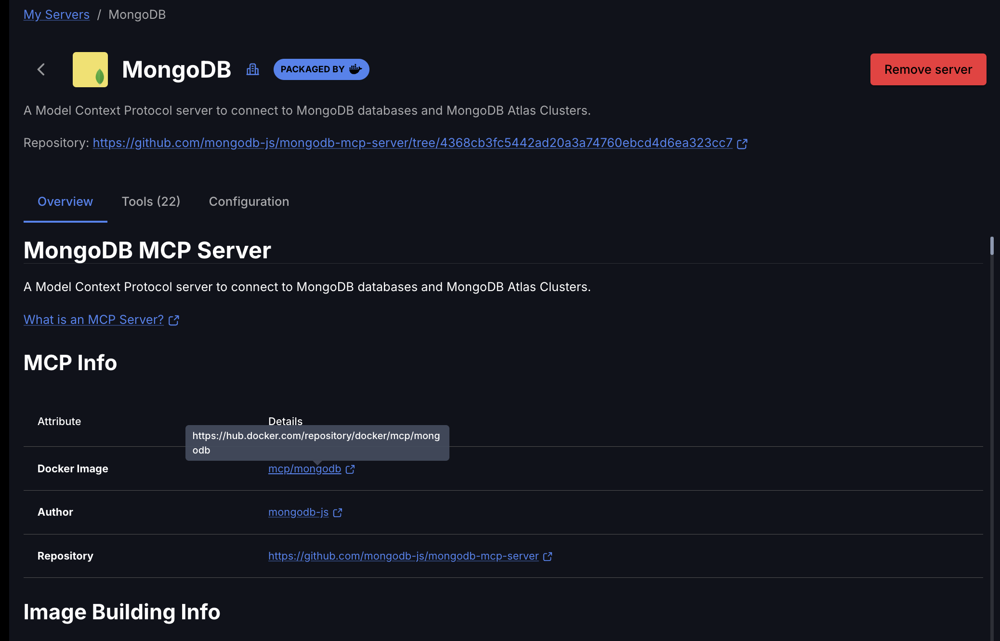Visit the mongodb-js author link
Screen dimensions: 1000x641
tap(298, 512)
